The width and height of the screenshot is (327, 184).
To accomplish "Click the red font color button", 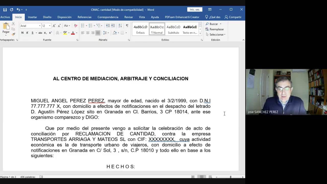I will click(x=73, y=33).
